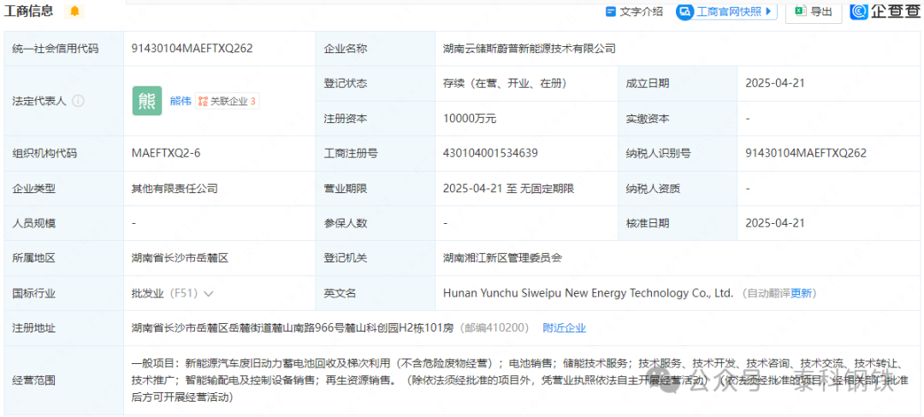Select 成立日期 value 2025-04-21
The width and height of the screenshot is (924, 417).
pos(774,84)
